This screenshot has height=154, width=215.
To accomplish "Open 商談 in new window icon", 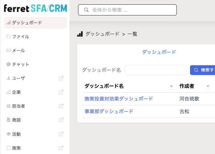I will pos(61,120).
